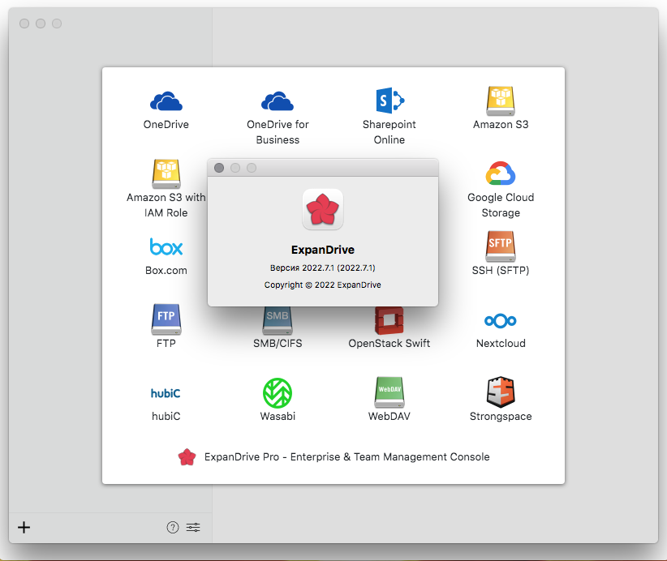Select the Strongspace icon

(501, 393)
